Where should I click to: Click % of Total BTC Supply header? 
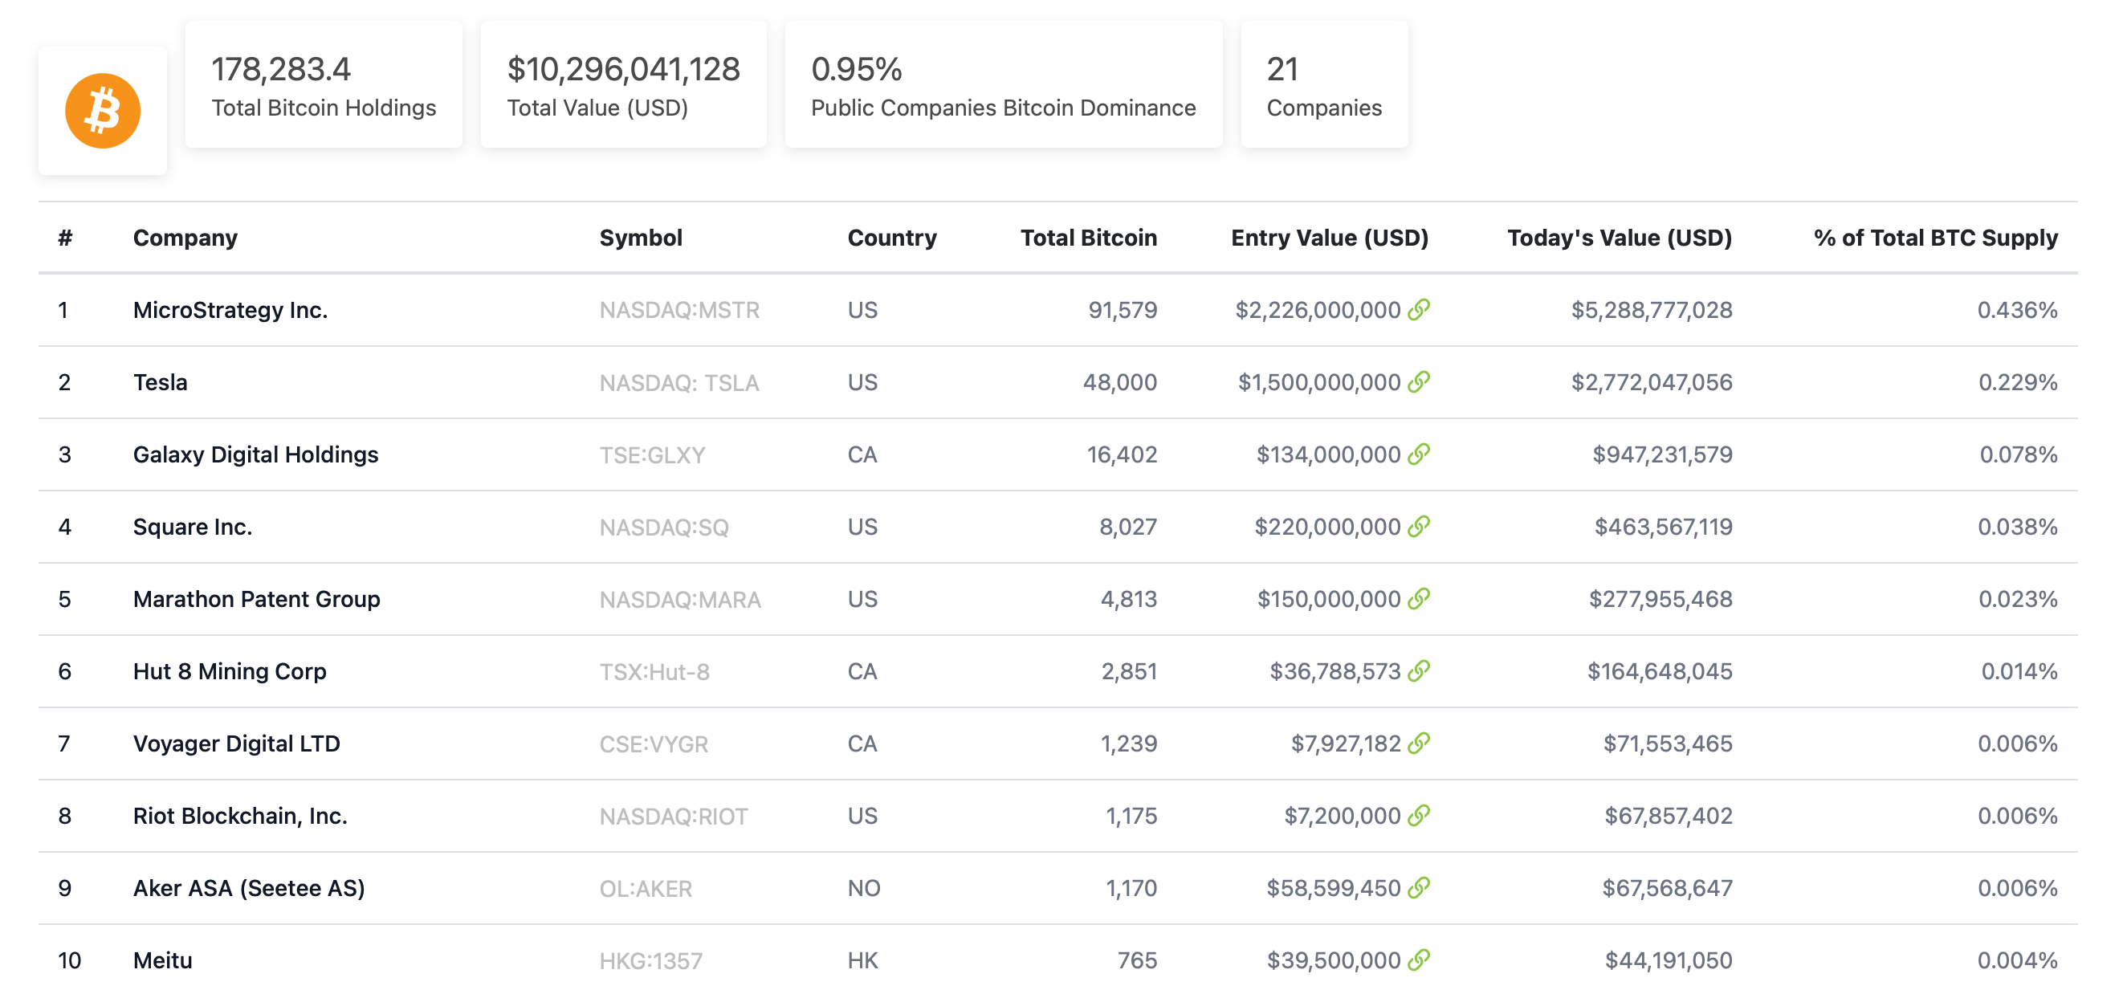pos(1935,238)
